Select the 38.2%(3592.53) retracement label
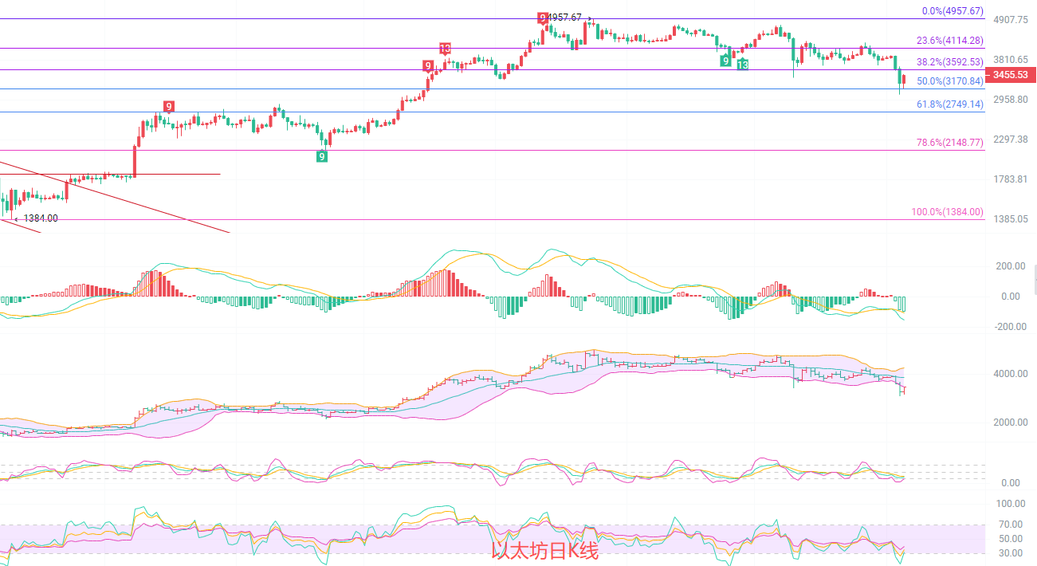Viewport: 1037px width, 566px height. click(x=949, y=61)
